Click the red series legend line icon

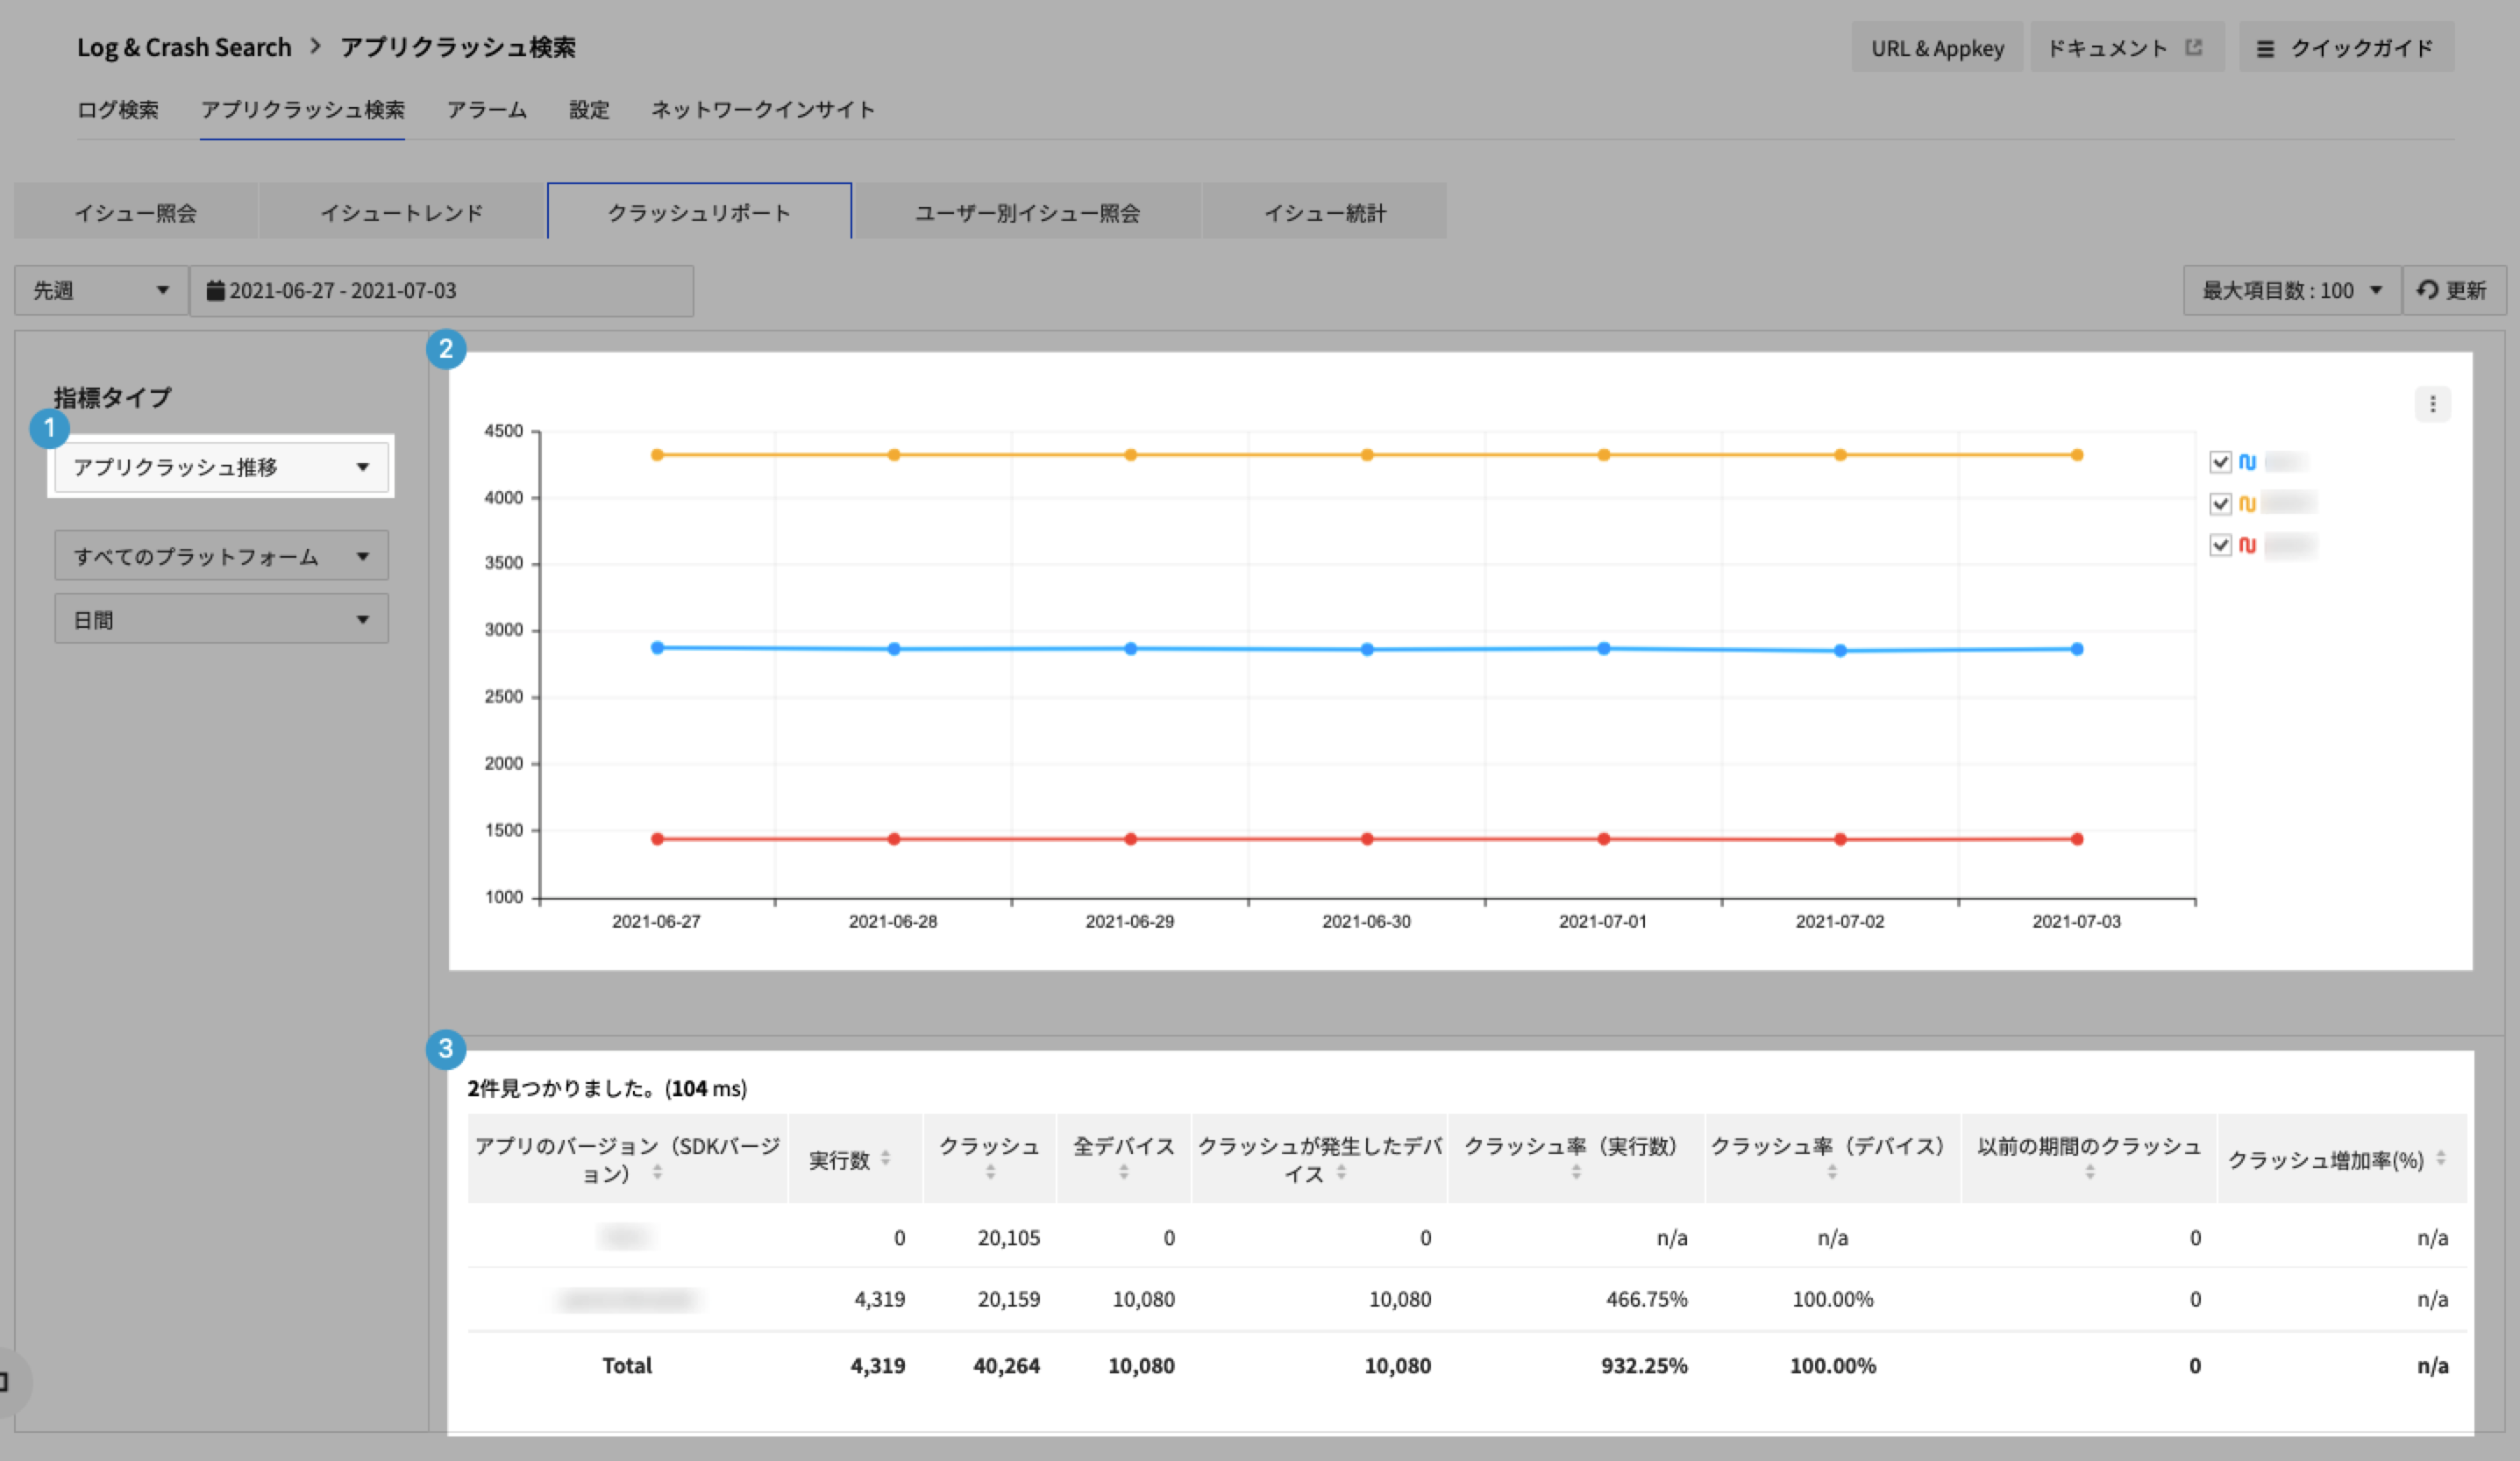pos(2247,545)
